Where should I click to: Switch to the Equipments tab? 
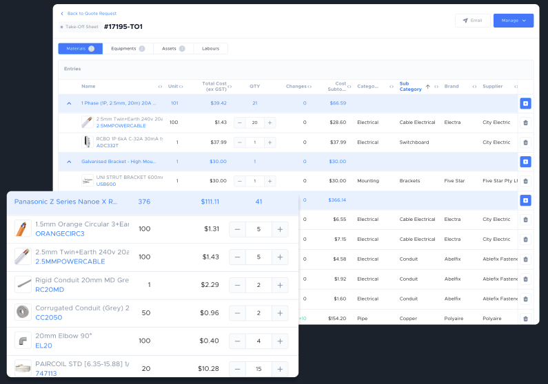click(x=128, y=49)
